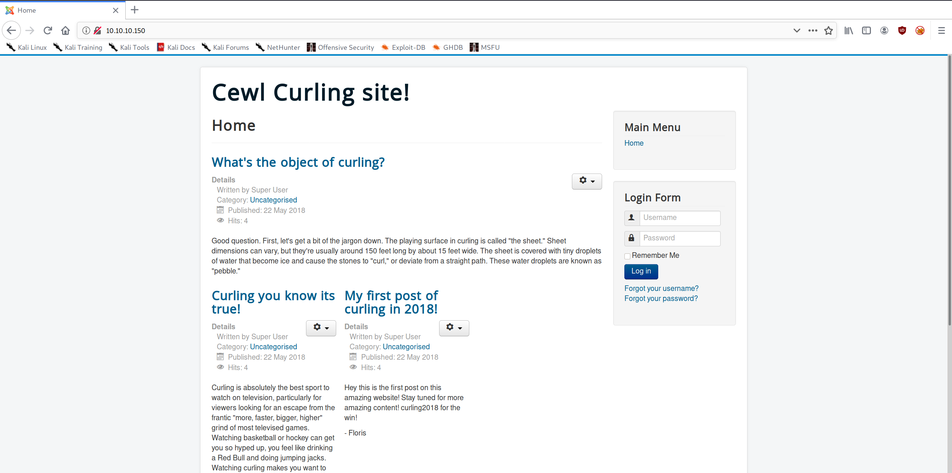Open the page actions three-dots menu
Image resolution: width=952 pixels, height=473 pixels.
(813, 30)
